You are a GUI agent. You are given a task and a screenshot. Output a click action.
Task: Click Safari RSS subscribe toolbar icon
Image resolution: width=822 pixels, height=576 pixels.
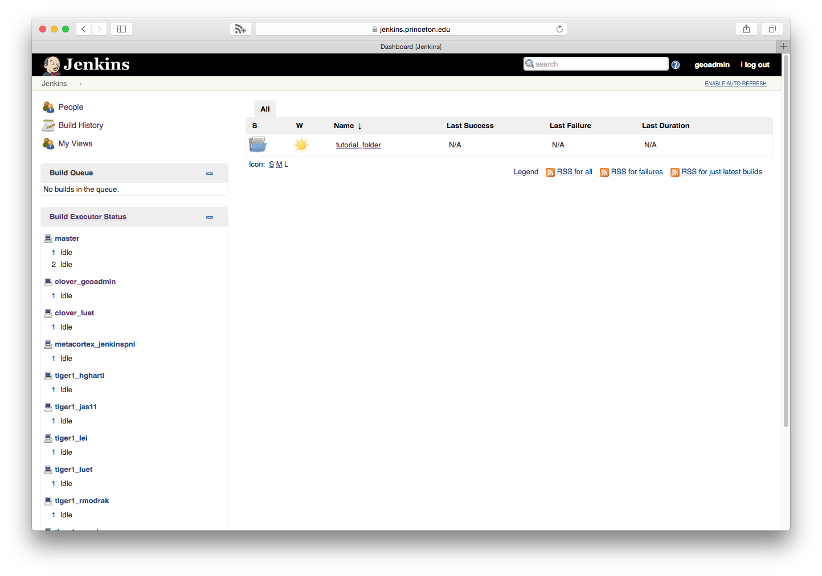(x=240, y=29)
